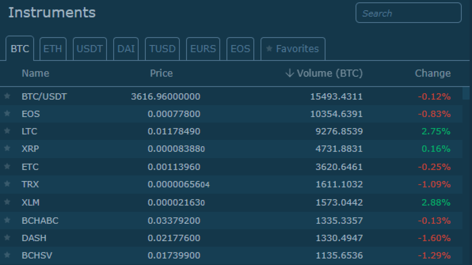The height and width of the screenshot is (265, 472).
Task: Click the 2.88% change value
Action: point(436,203)
